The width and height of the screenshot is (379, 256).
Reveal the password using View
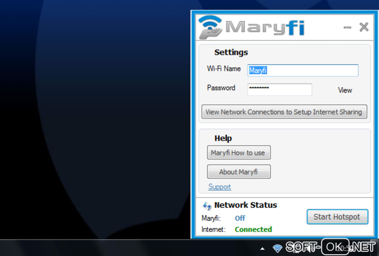click(345, 90)
